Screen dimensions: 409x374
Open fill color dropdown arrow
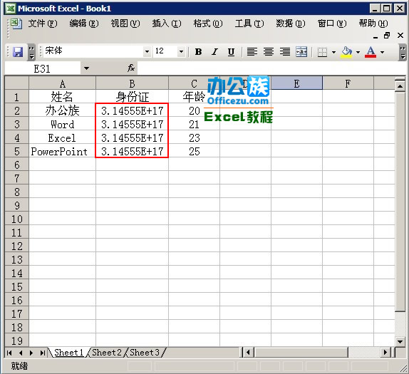(x=358, y=52)
